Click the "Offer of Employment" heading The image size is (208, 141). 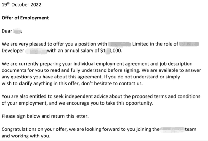[x=25, y=18]
